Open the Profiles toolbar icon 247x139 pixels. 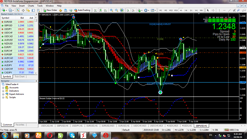[10, 10]
